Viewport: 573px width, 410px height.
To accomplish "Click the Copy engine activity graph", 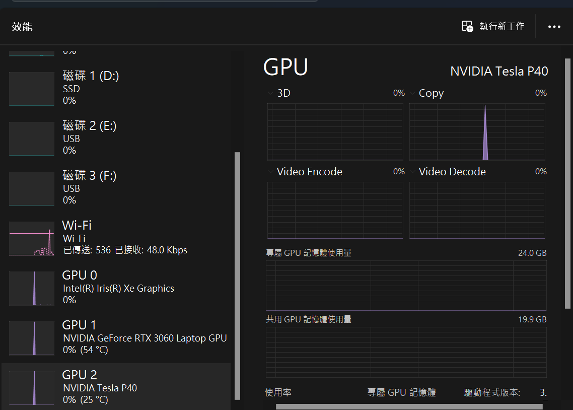I will (x=477, y=132).
